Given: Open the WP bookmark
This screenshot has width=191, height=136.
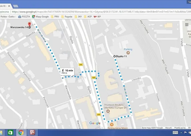Looking at the screenshot, I should (97, 17).
